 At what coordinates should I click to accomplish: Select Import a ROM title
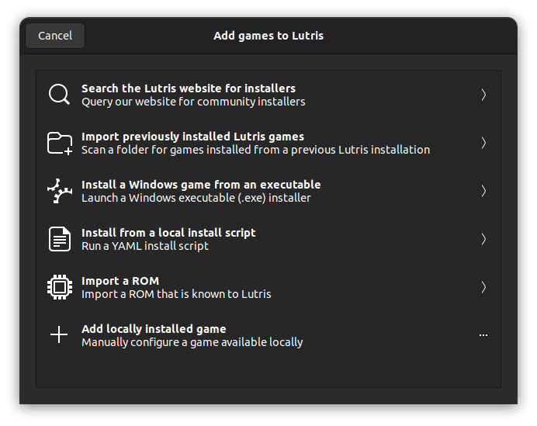pyautogui.click(x=120, y=281)
